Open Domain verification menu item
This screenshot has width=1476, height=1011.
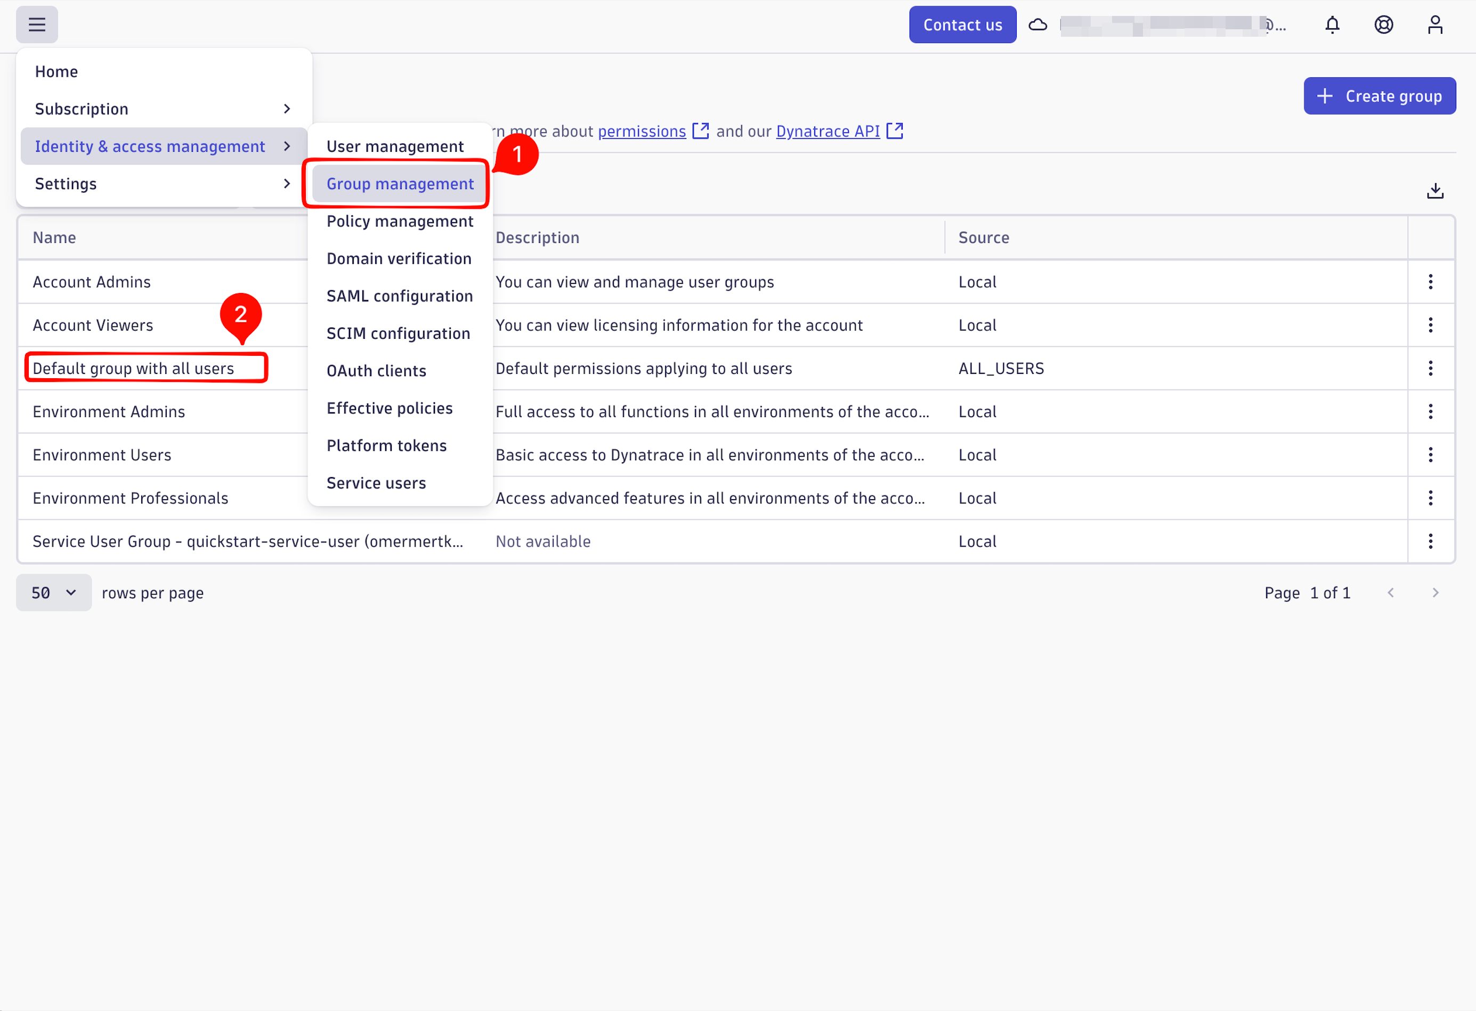click(400, 258)
